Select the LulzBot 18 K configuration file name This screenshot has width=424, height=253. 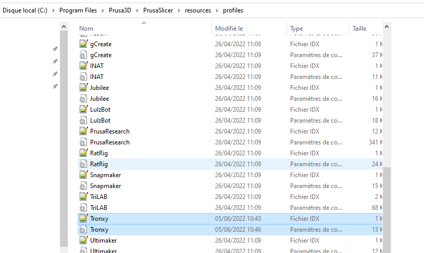(x=101, y=121)
